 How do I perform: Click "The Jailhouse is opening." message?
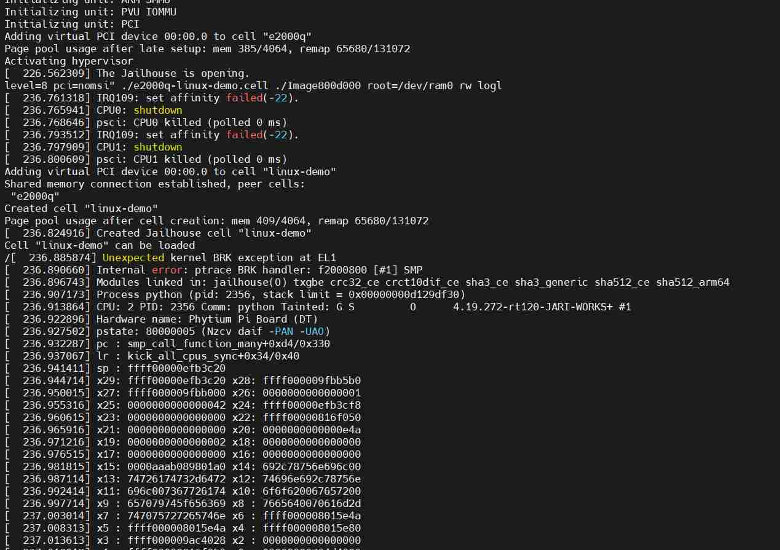173,73
